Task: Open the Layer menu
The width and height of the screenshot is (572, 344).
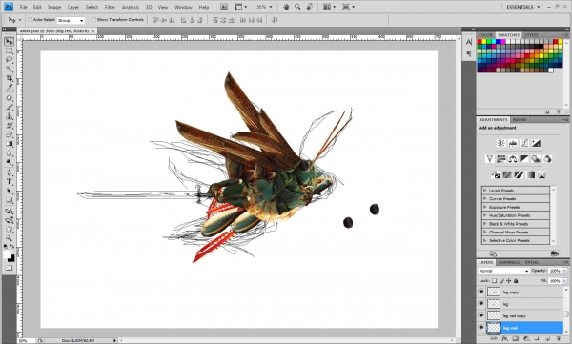Action: [x=73, y=7]
